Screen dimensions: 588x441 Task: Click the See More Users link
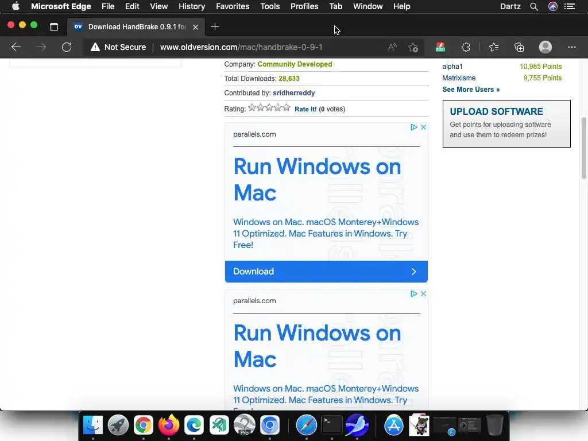point(471,90)
